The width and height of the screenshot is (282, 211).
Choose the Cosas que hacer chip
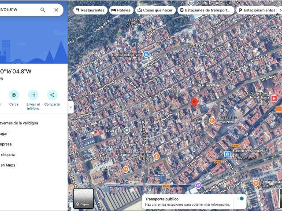pos(155,10)
